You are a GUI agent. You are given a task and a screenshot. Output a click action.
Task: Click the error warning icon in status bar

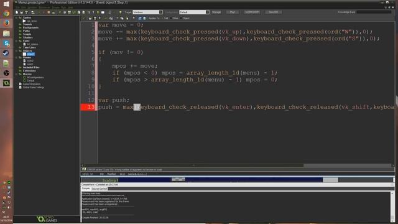click(84, 169)
